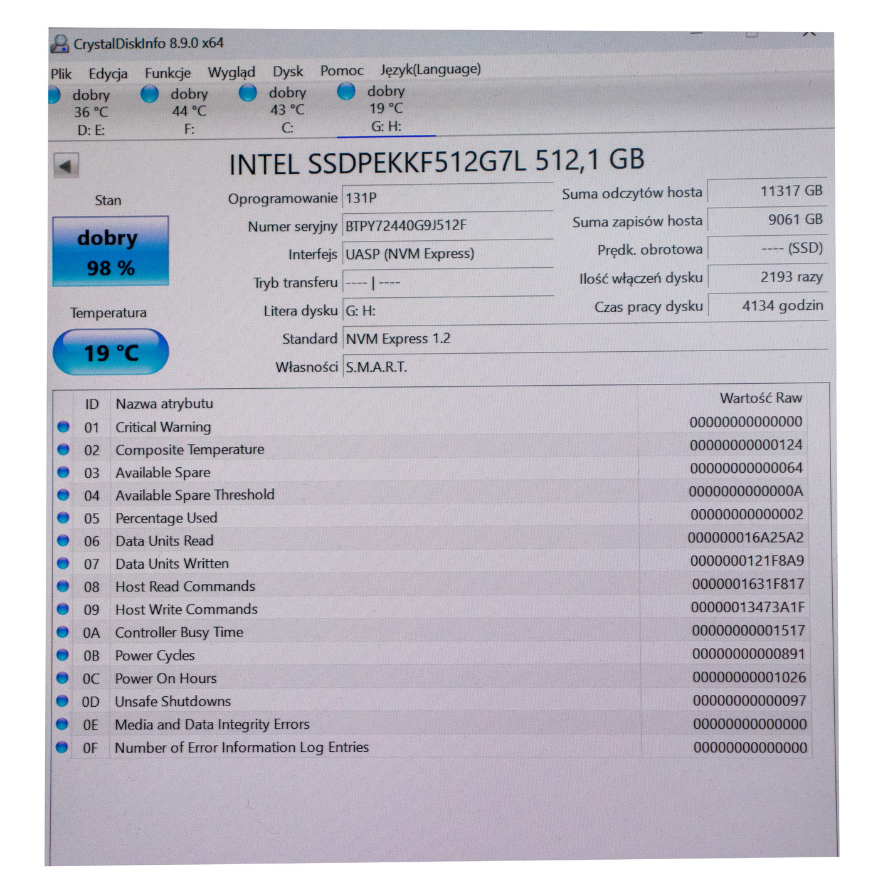Select the Host Read Commands row
The image size is (878, 878).
430,586
